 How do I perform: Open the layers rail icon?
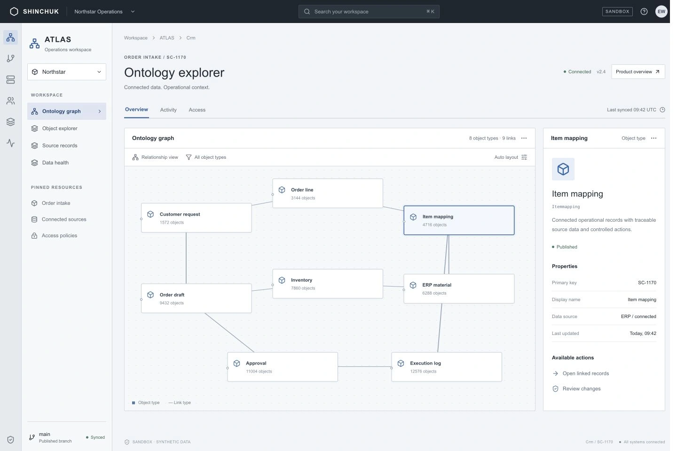pos(11,122)
